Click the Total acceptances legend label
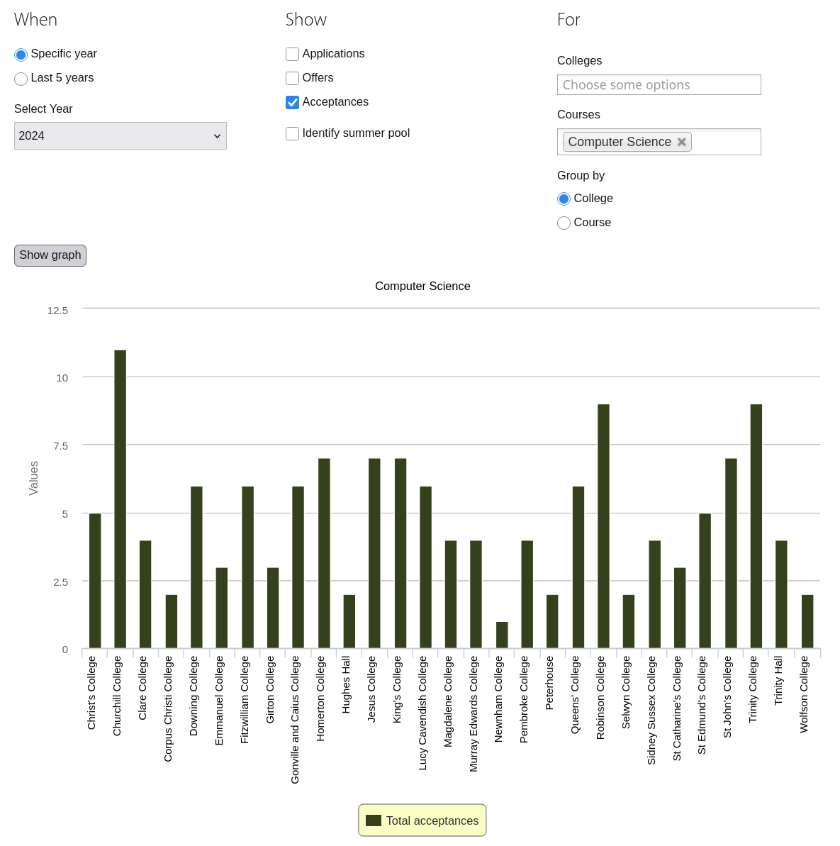840x846 pixels. pos(432,820)
